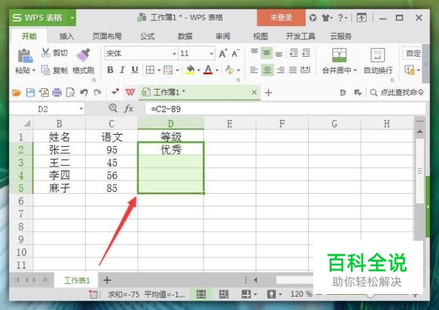Click the normal view icon in status bar
Viewport: 439px width, 310px height.
click(201, 294)
